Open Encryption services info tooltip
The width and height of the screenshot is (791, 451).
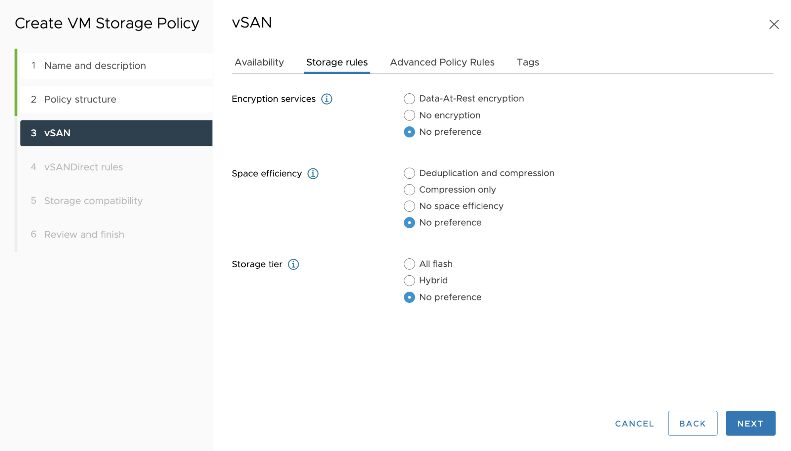pos(327,99)
